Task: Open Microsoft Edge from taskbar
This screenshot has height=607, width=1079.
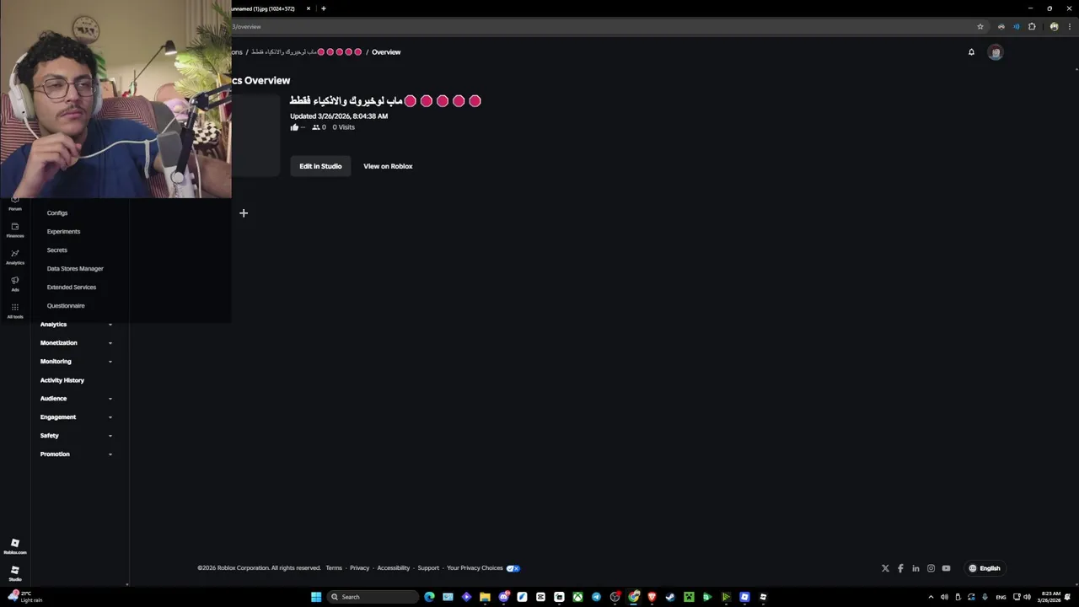Action: tap(429, 597)
